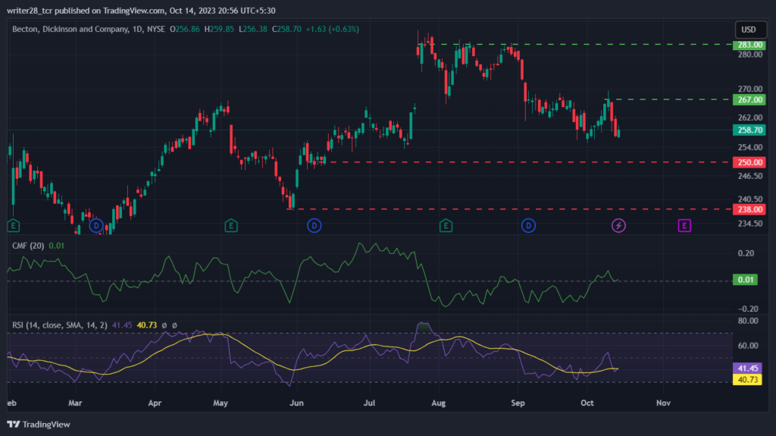Click the Sep label on time axis
The height and width of the screenshot is (436, 776).
pos(518,403)
